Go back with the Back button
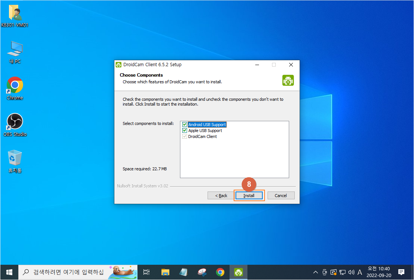Image resolution: width=414 pixels, height=280 pixels. click(x=221, y=196)
